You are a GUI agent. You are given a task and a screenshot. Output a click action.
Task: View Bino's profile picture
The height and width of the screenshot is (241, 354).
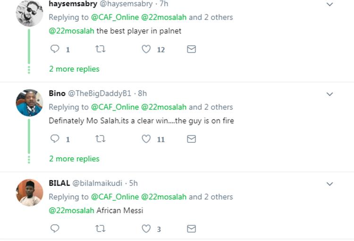[29, 103]
